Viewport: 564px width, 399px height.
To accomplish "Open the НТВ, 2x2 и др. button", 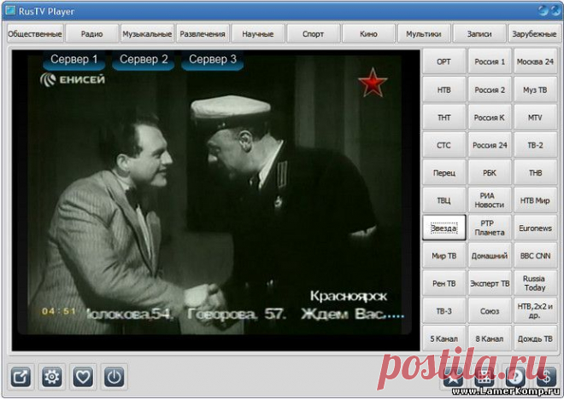I will point(535,310).
